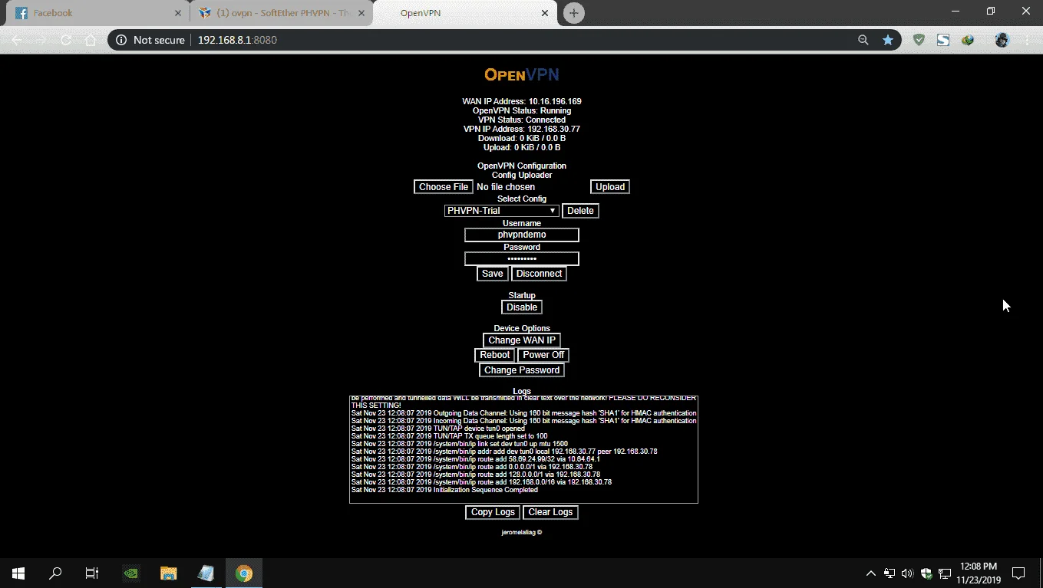
Task: Open Task View on taskbar
Action: tap(92, 573)
